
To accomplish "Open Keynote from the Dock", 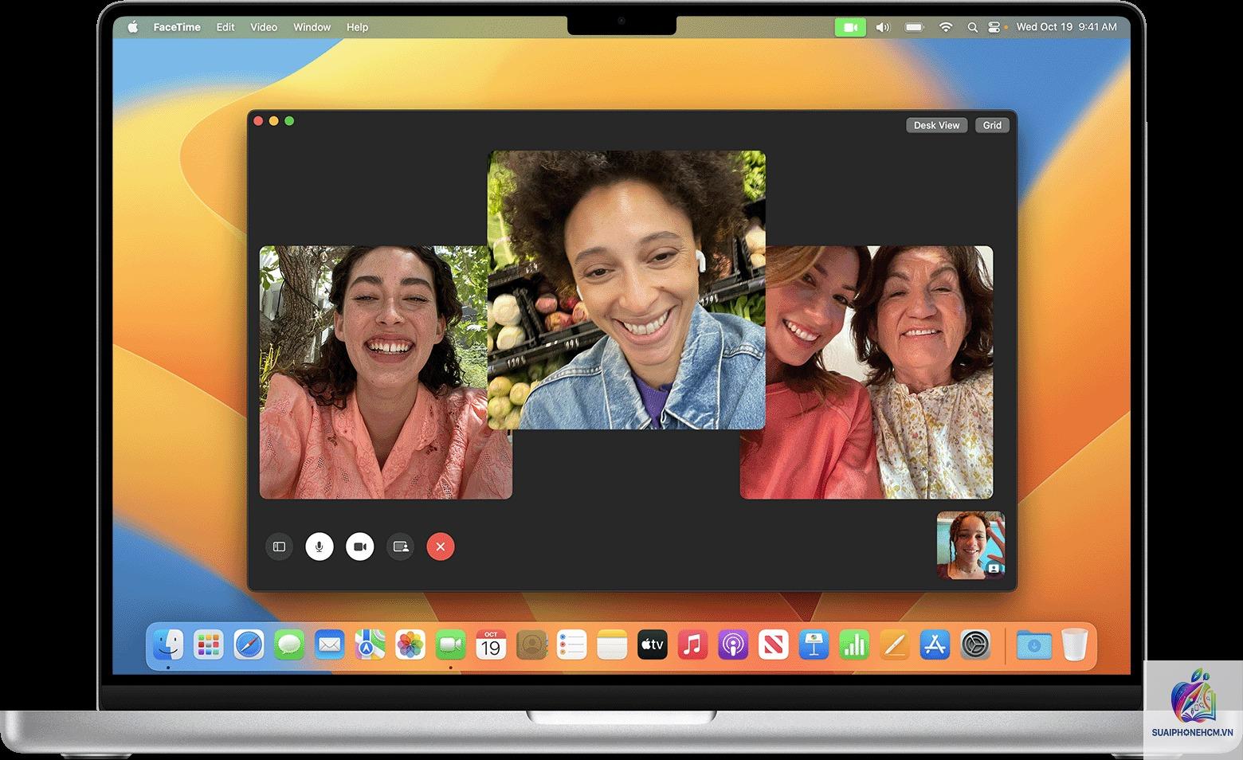I will [814, 644].
